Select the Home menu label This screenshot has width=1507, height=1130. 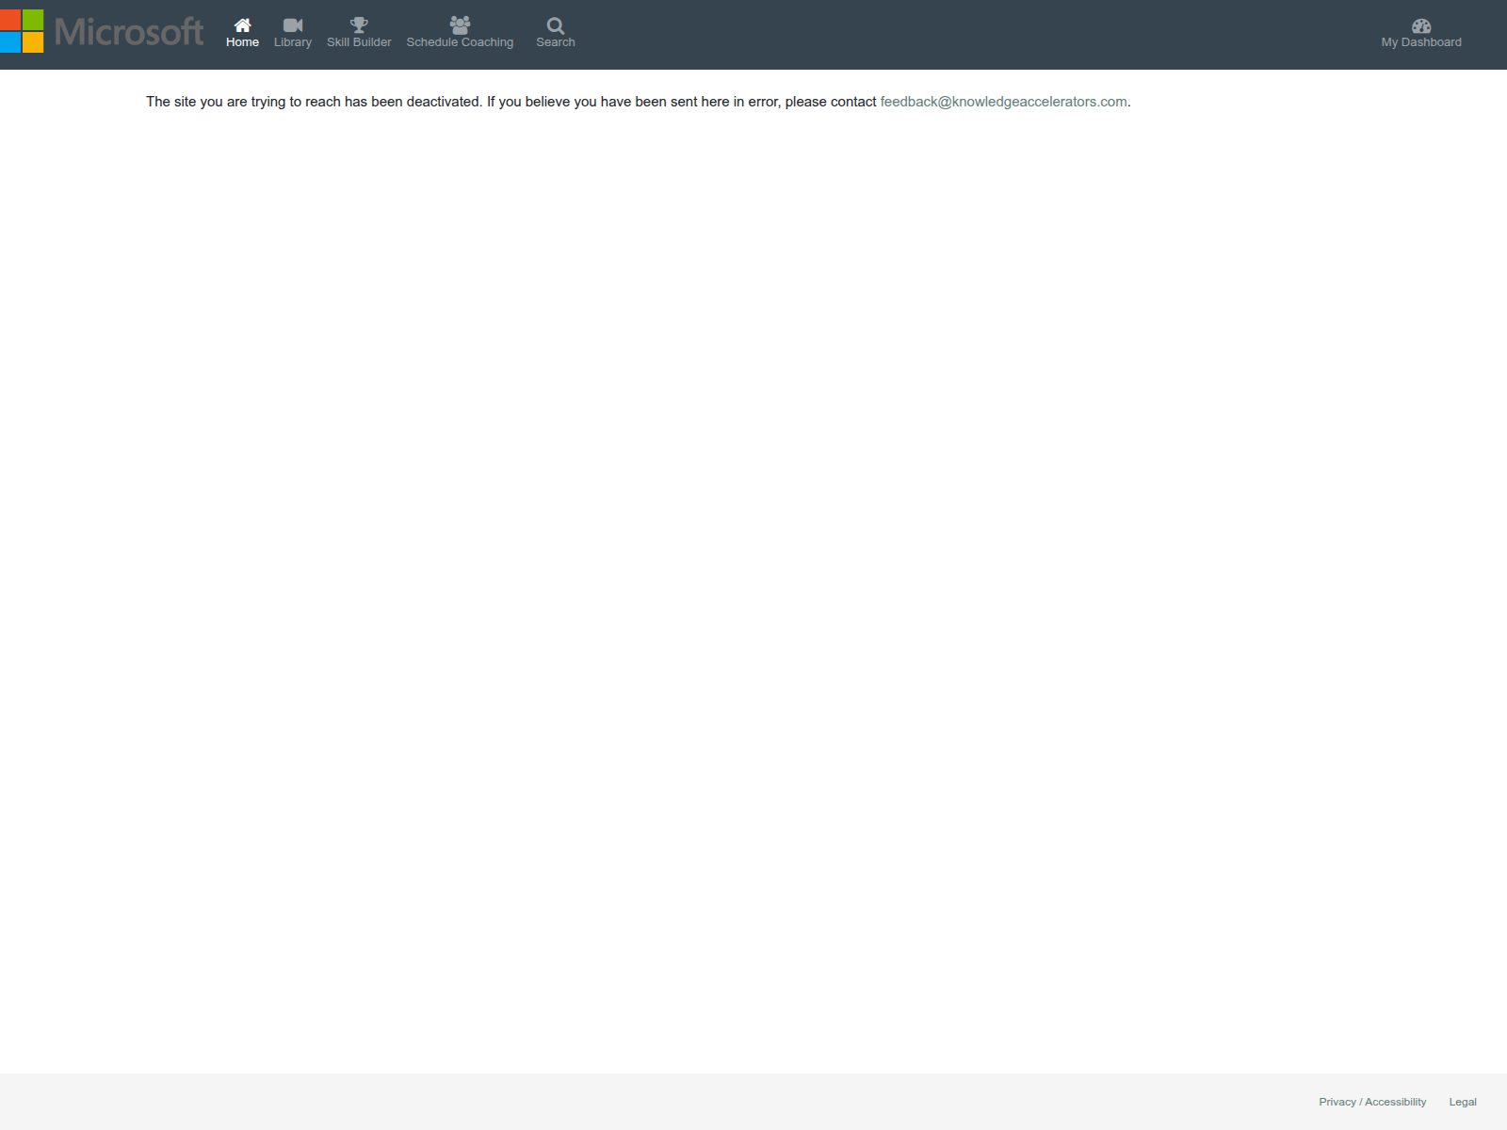tap(242, 42)
